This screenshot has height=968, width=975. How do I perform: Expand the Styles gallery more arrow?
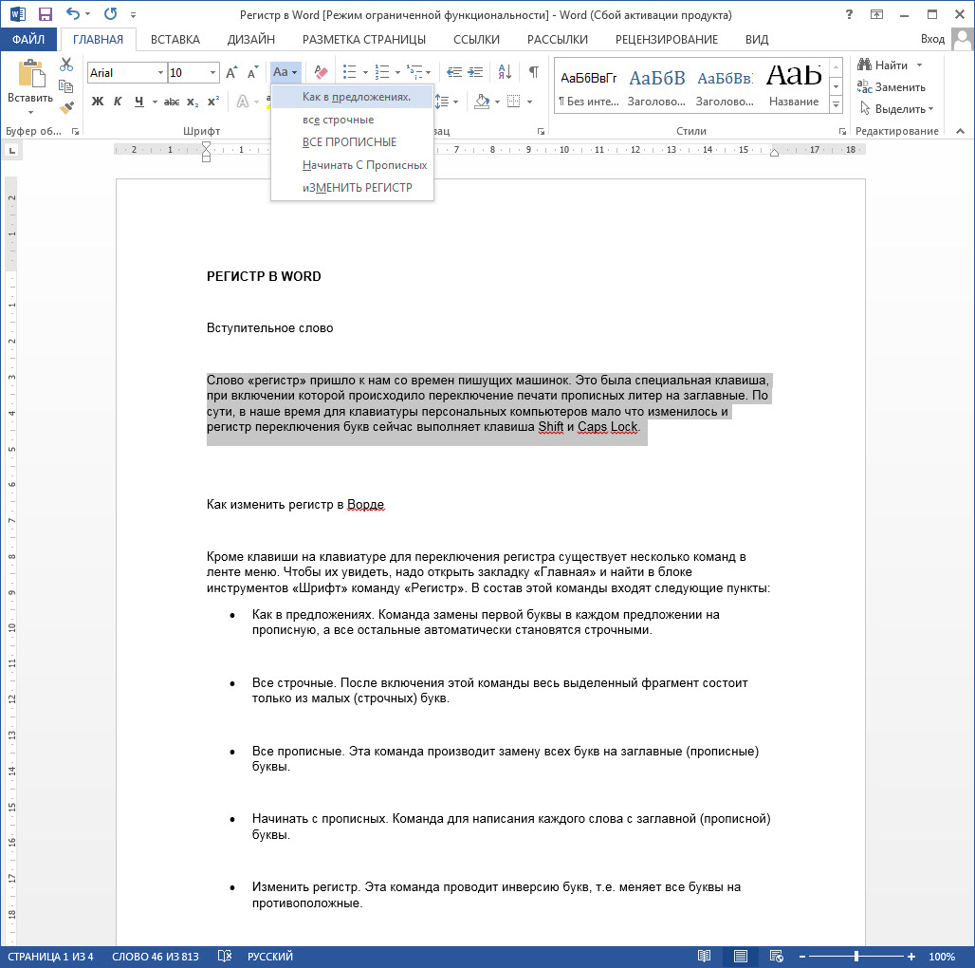(x=836, y=103)
